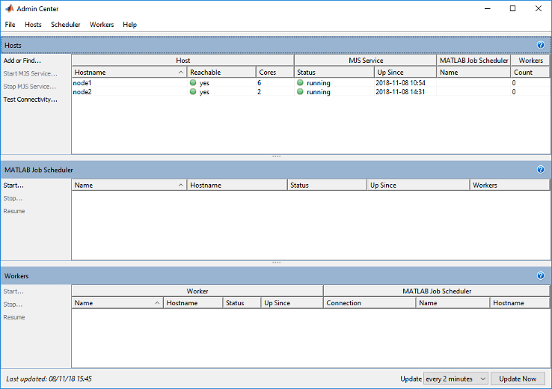This screenshot has width=552, height=389.
Task: Sort hosts by Up Since column
Action: pos(405,72)
